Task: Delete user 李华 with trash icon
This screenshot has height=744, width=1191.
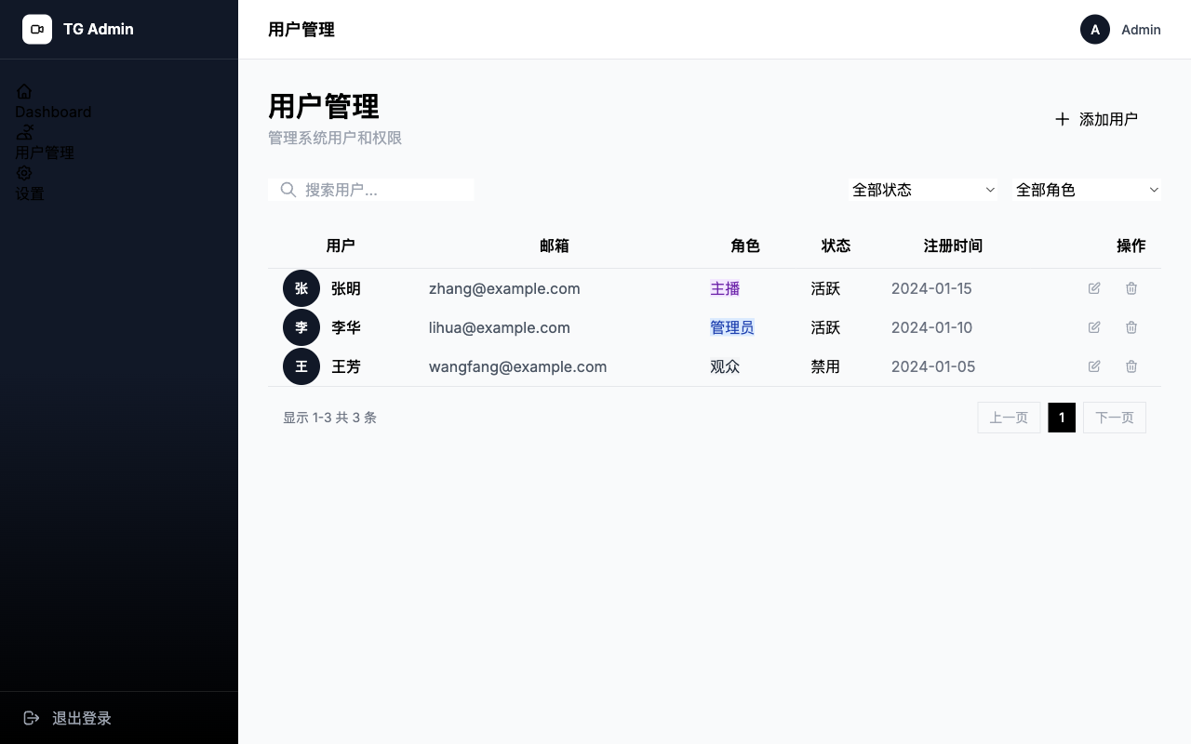Action: [x=1131, y=327]
